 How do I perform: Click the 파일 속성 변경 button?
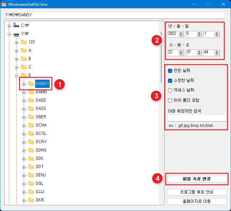pos(197,179)
